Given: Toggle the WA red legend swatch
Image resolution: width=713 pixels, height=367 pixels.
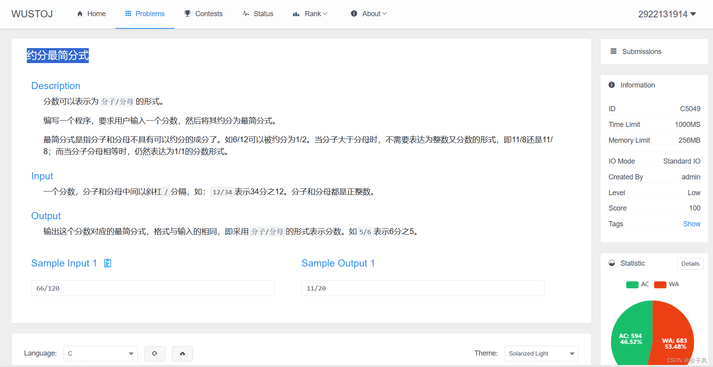Looking at the screenshot, I should point(660,285).
